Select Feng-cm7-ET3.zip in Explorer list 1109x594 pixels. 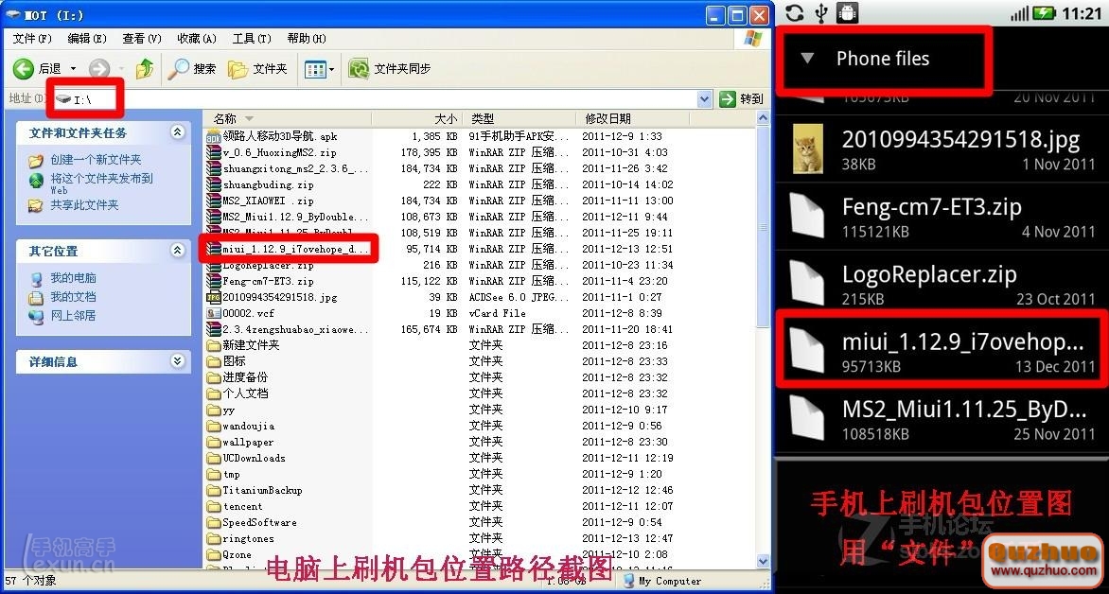coord(259,282)
